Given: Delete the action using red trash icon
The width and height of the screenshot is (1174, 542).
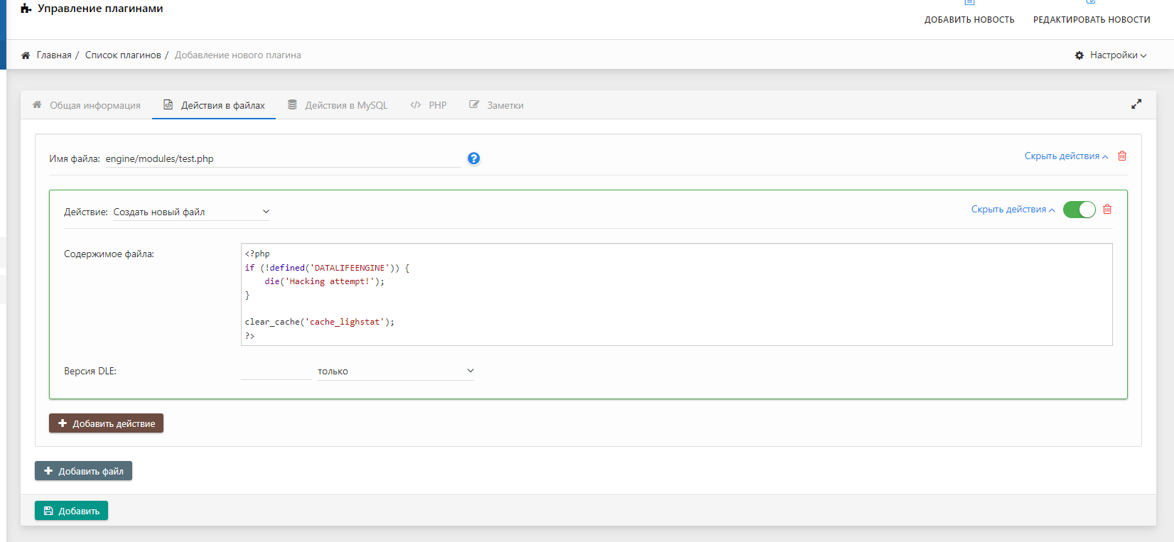Looking at the screenshot, I should tap(1107, 209).
